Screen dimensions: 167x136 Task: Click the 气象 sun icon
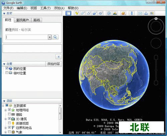pos(13,132)
